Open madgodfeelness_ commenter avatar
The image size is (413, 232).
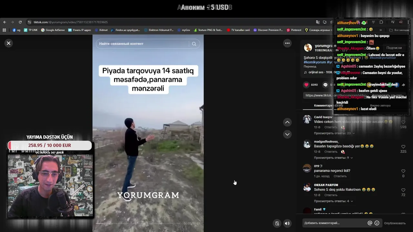307,144
